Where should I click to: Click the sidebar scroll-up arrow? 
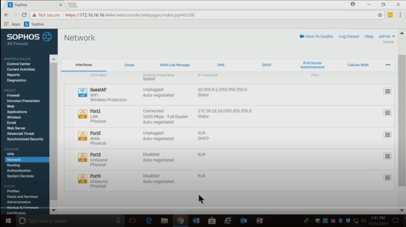(53, 59)
